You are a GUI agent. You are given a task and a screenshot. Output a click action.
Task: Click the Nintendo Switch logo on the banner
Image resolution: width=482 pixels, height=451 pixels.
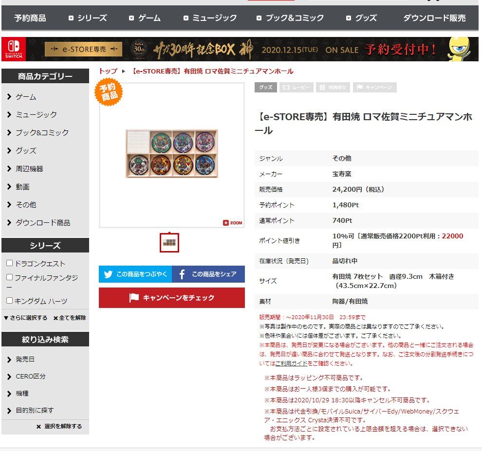[14, 49]
